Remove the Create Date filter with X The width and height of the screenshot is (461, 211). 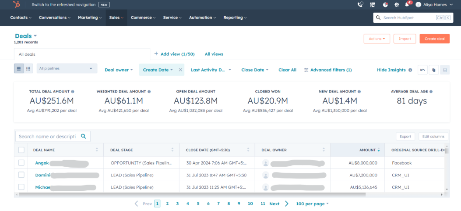(x=180, y=70)
